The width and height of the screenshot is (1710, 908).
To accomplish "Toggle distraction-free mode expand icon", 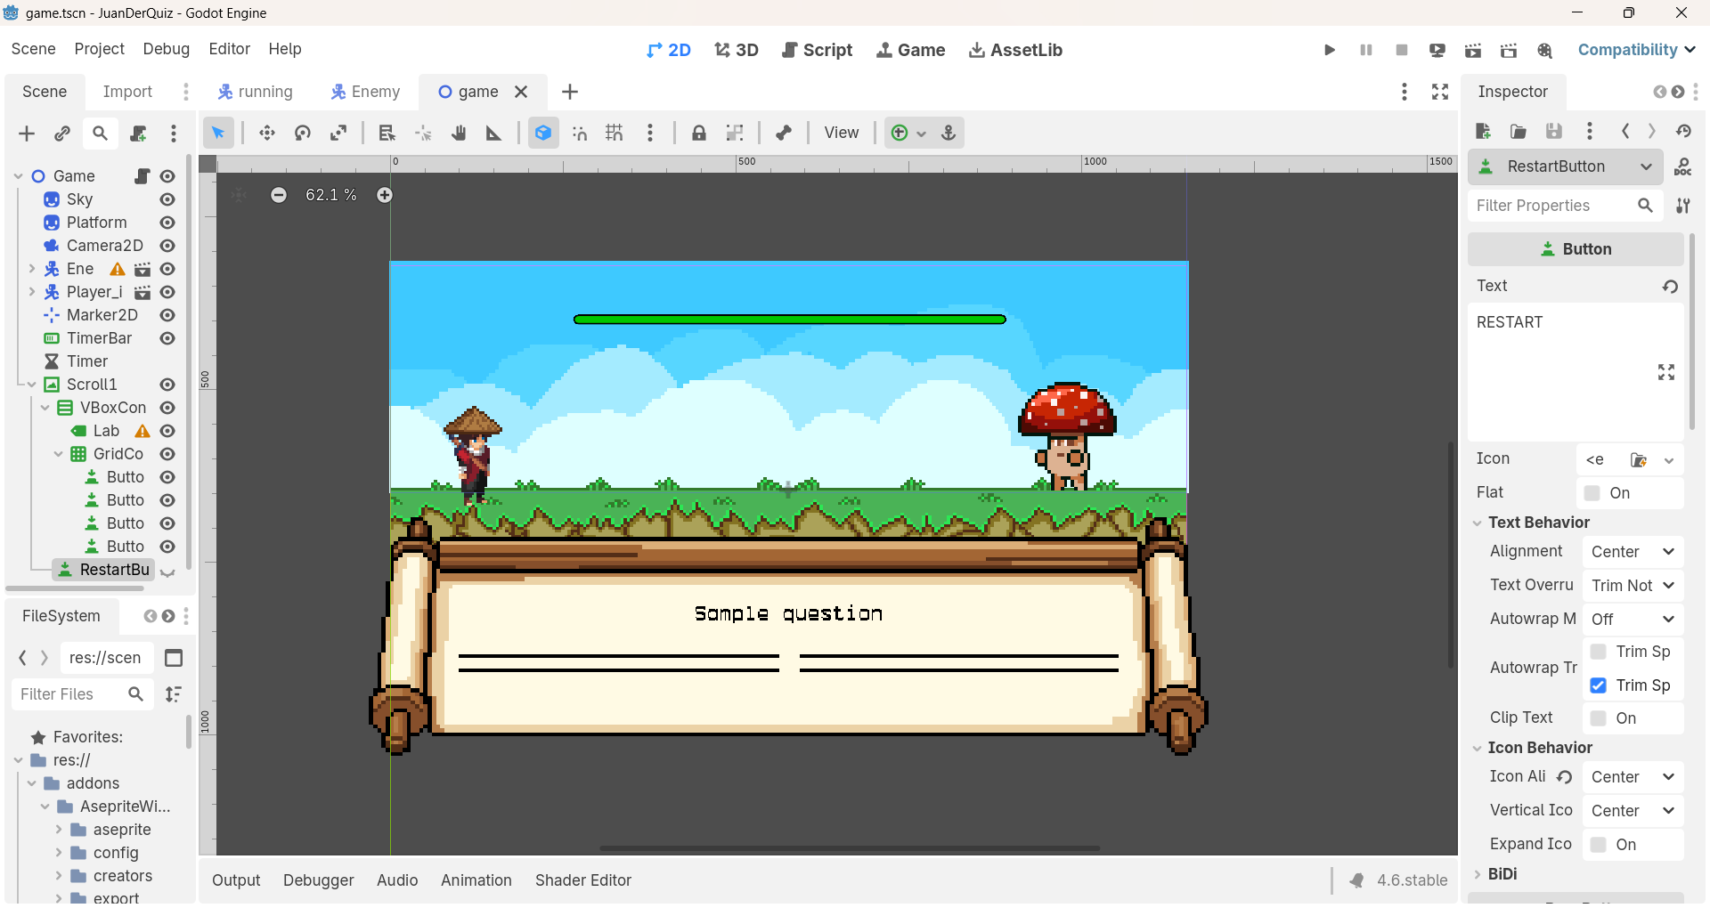I will point(1440,92).
